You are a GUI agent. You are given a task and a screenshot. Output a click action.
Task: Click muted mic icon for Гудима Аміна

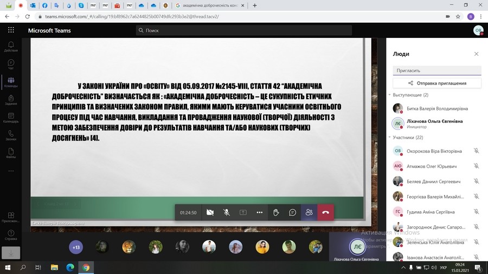click(476, 212)
